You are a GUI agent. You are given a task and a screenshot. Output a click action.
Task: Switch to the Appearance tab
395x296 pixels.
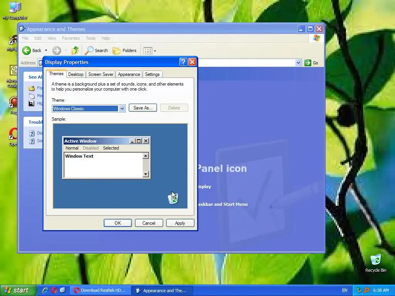pyautogui.click(x=129, y=74)
